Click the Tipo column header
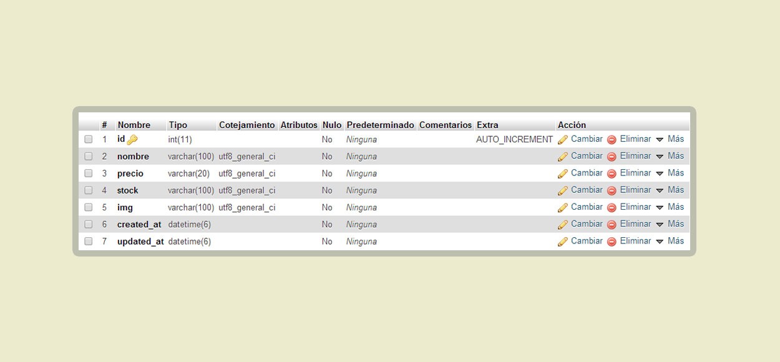The image size is (780, 362). [x=178, y=125]
